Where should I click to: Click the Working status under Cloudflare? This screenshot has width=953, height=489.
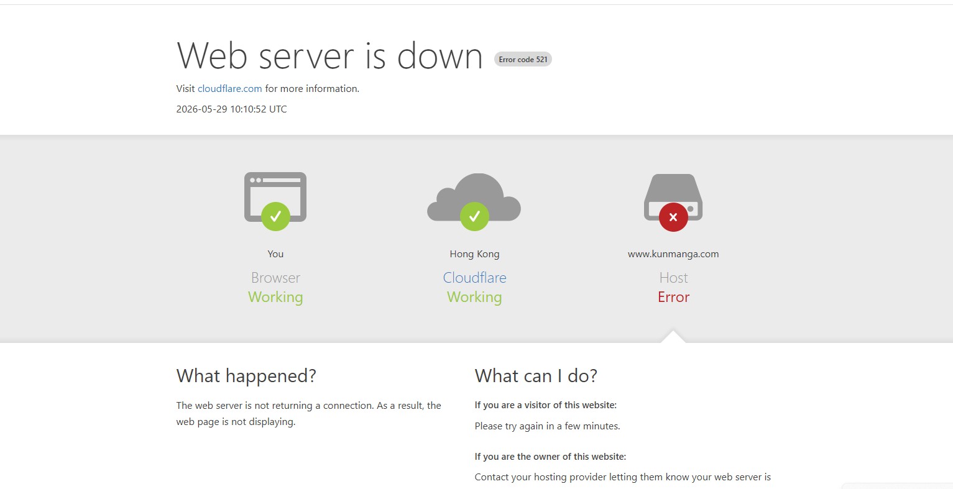(474, 297)
